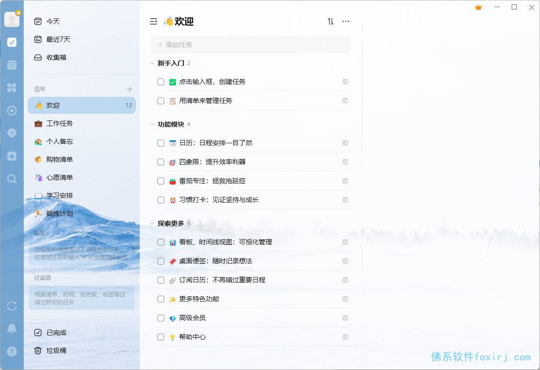
Task: Select the 锻炼计划 list
Action: (81, 213)
